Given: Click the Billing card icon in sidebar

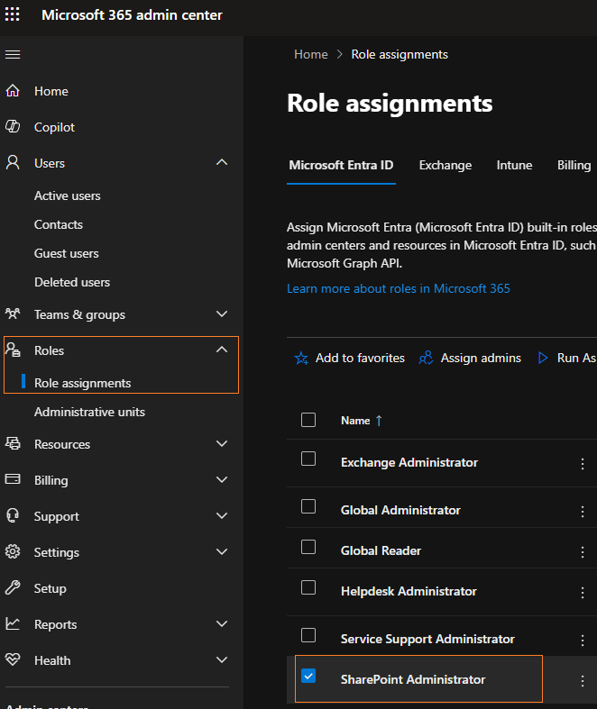Looking at the screenshot, I should [13, 479].
